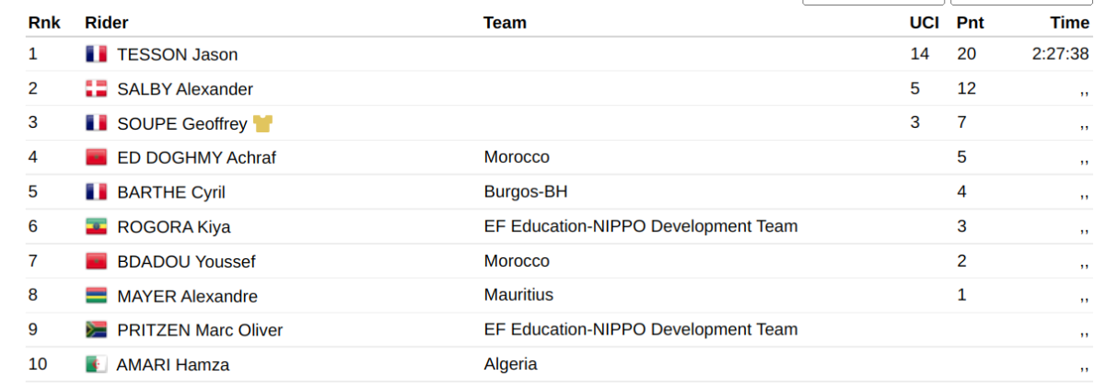1105x387 pixels.
Task: Click the Ethiopian flag beside ROGORA Kiya
Action: click(96, 227)
